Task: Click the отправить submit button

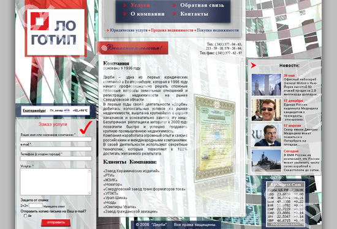Action: pyautogui.click(x=56, y=222)
